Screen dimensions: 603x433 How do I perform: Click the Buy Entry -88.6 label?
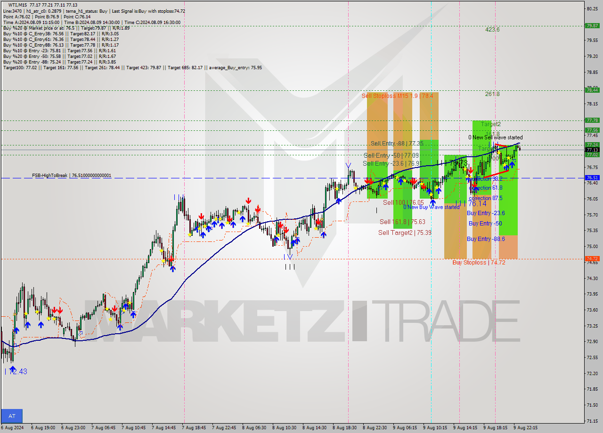486,239
